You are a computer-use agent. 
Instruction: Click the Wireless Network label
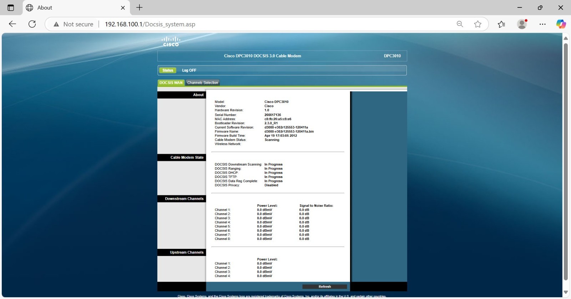(228, 144)
